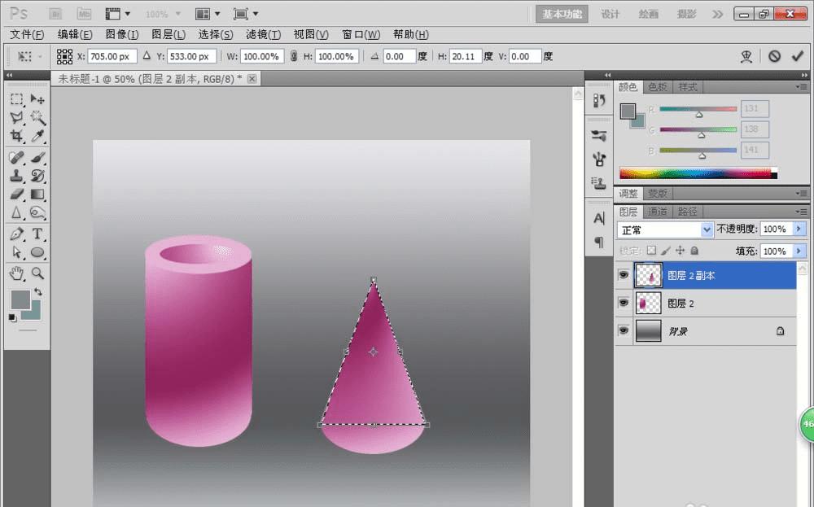Toggle the width-height aspect ratio link
The height and width of the screenshot is (507, 814).
pyautogui.click(x=293, y=56)
